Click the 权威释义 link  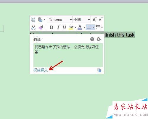41,70
